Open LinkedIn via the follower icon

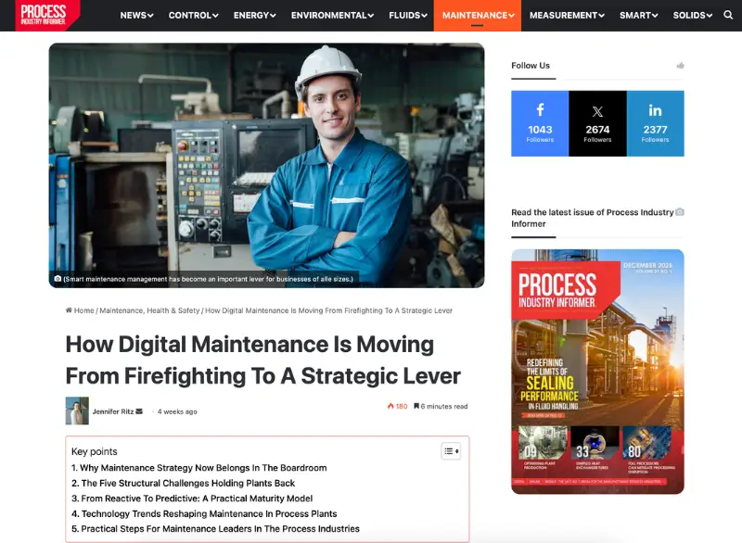click(x=656, y=111)
